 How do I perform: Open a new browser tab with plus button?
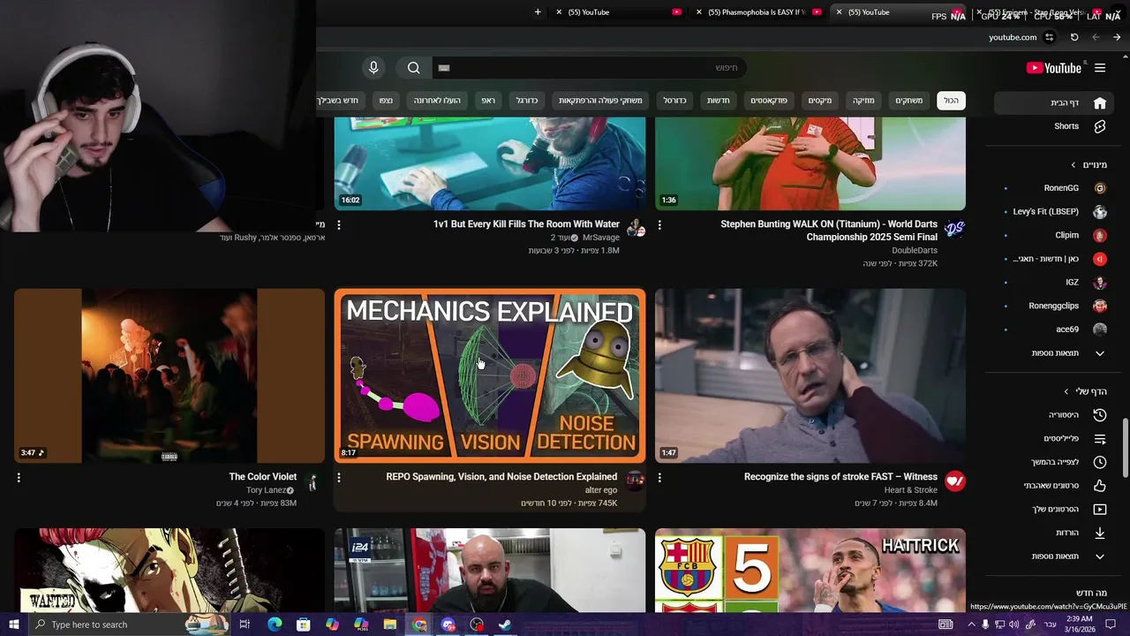(538, 12)
